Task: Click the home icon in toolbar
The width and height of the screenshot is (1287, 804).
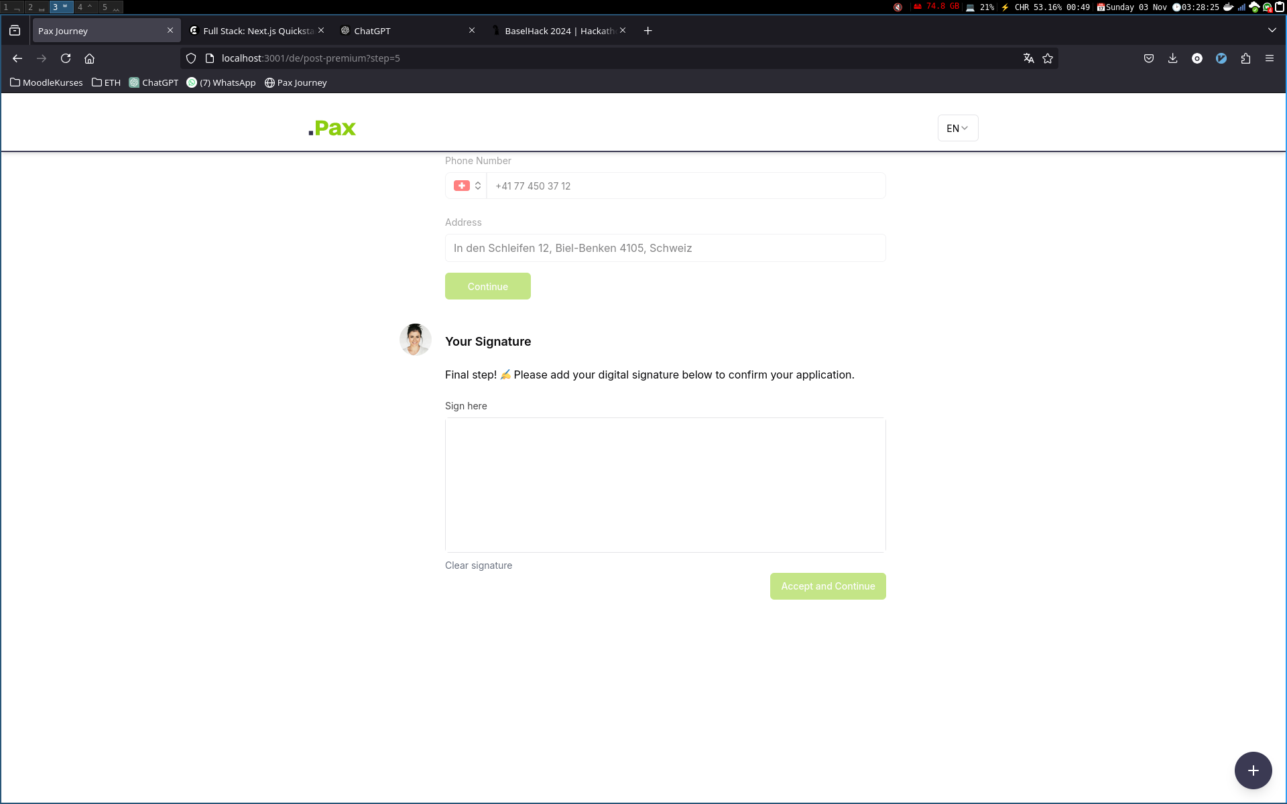Action: (x=89, y=58)
